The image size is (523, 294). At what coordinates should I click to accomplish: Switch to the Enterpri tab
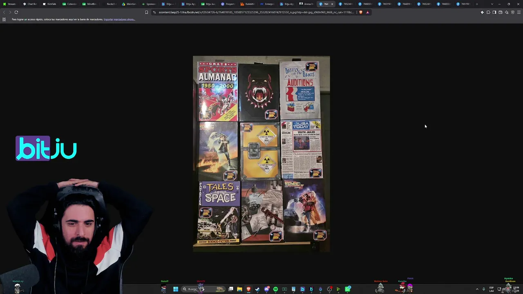(268, 4)
